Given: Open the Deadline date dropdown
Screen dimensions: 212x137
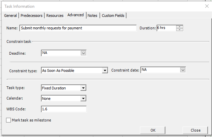Looking at the screenshot, I should [x=84, y=53].
